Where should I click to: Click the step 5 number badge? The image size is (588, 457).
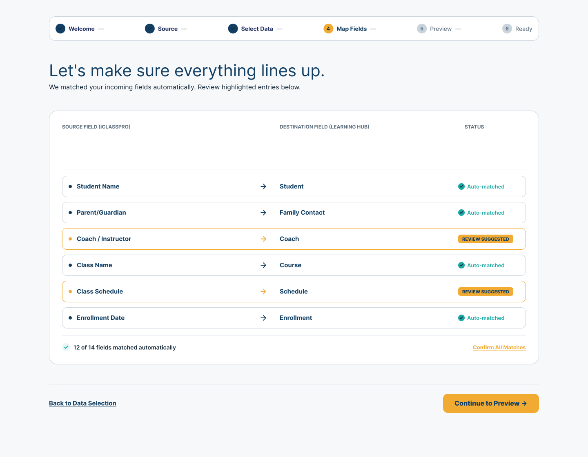[x=422, y=29]
